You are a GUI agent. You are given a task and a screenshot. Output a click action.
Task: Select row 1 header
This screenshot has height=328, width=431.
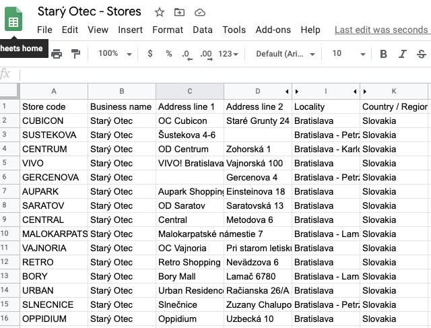coord(9,106)
